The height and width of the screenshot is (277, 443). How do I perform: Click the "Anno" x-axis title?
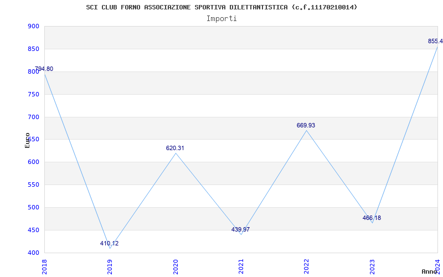[x=430, y=271]
